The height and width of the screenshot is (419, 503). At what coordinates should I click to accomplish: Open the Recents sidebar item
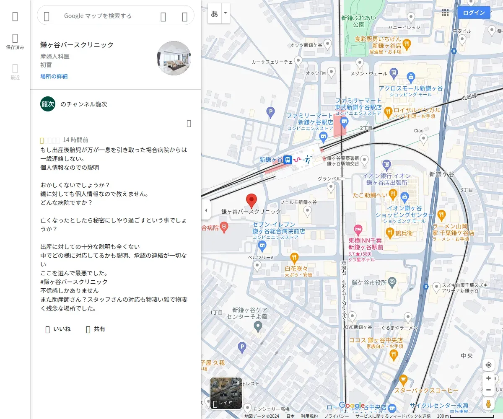click(15, 72)
